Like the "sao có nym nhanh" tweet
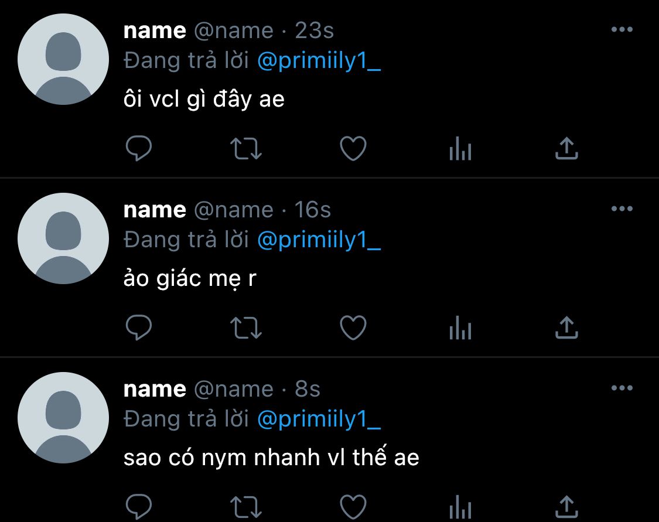 click(x=353, y=507)
